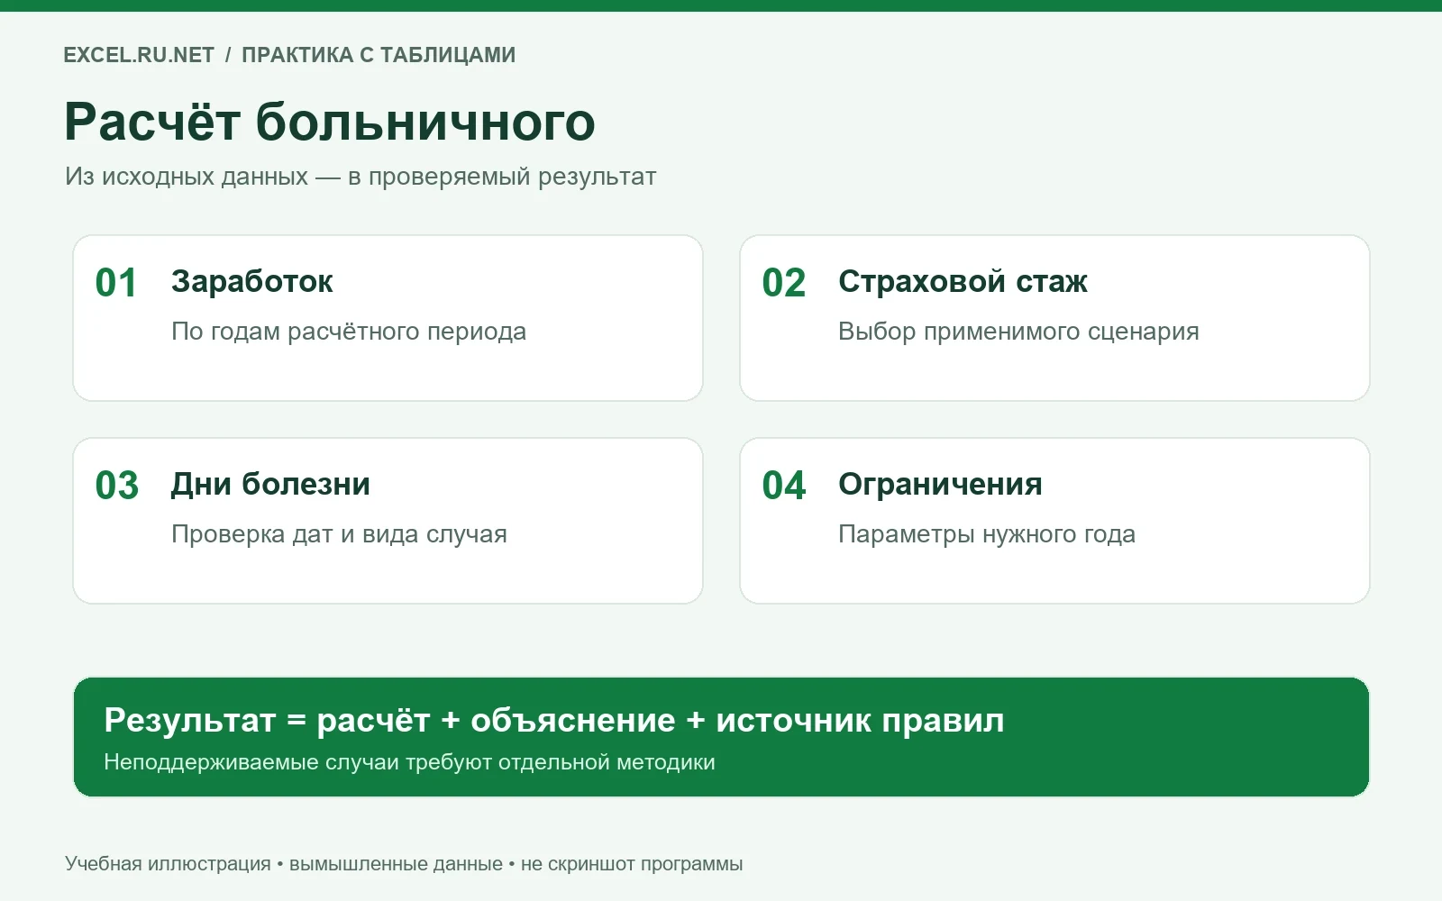Select the number 04 on Ограничения card
This screenshot has width=1442, height=901.
pos(784,486)
